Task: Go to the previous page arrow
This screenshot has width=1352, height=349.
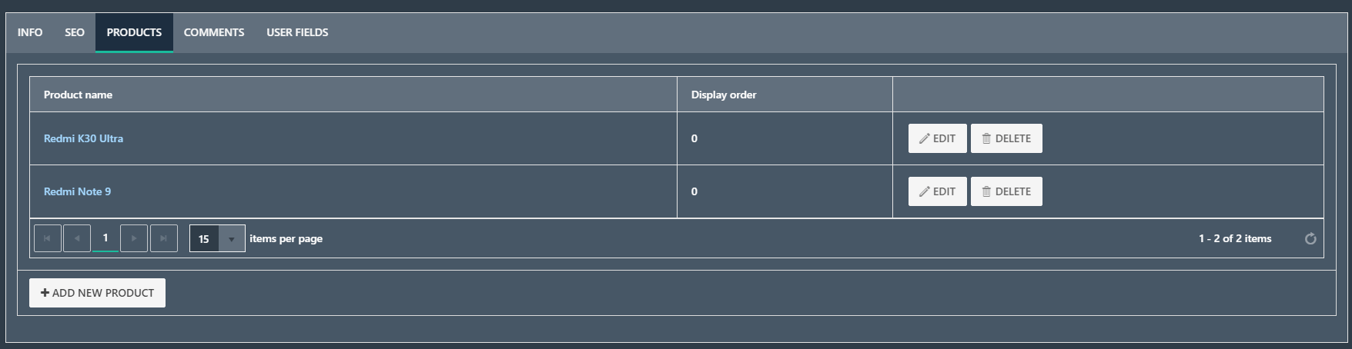Action: click(x=76, y=238)
